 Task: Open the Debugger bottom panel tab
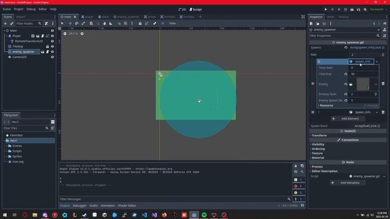79,206
